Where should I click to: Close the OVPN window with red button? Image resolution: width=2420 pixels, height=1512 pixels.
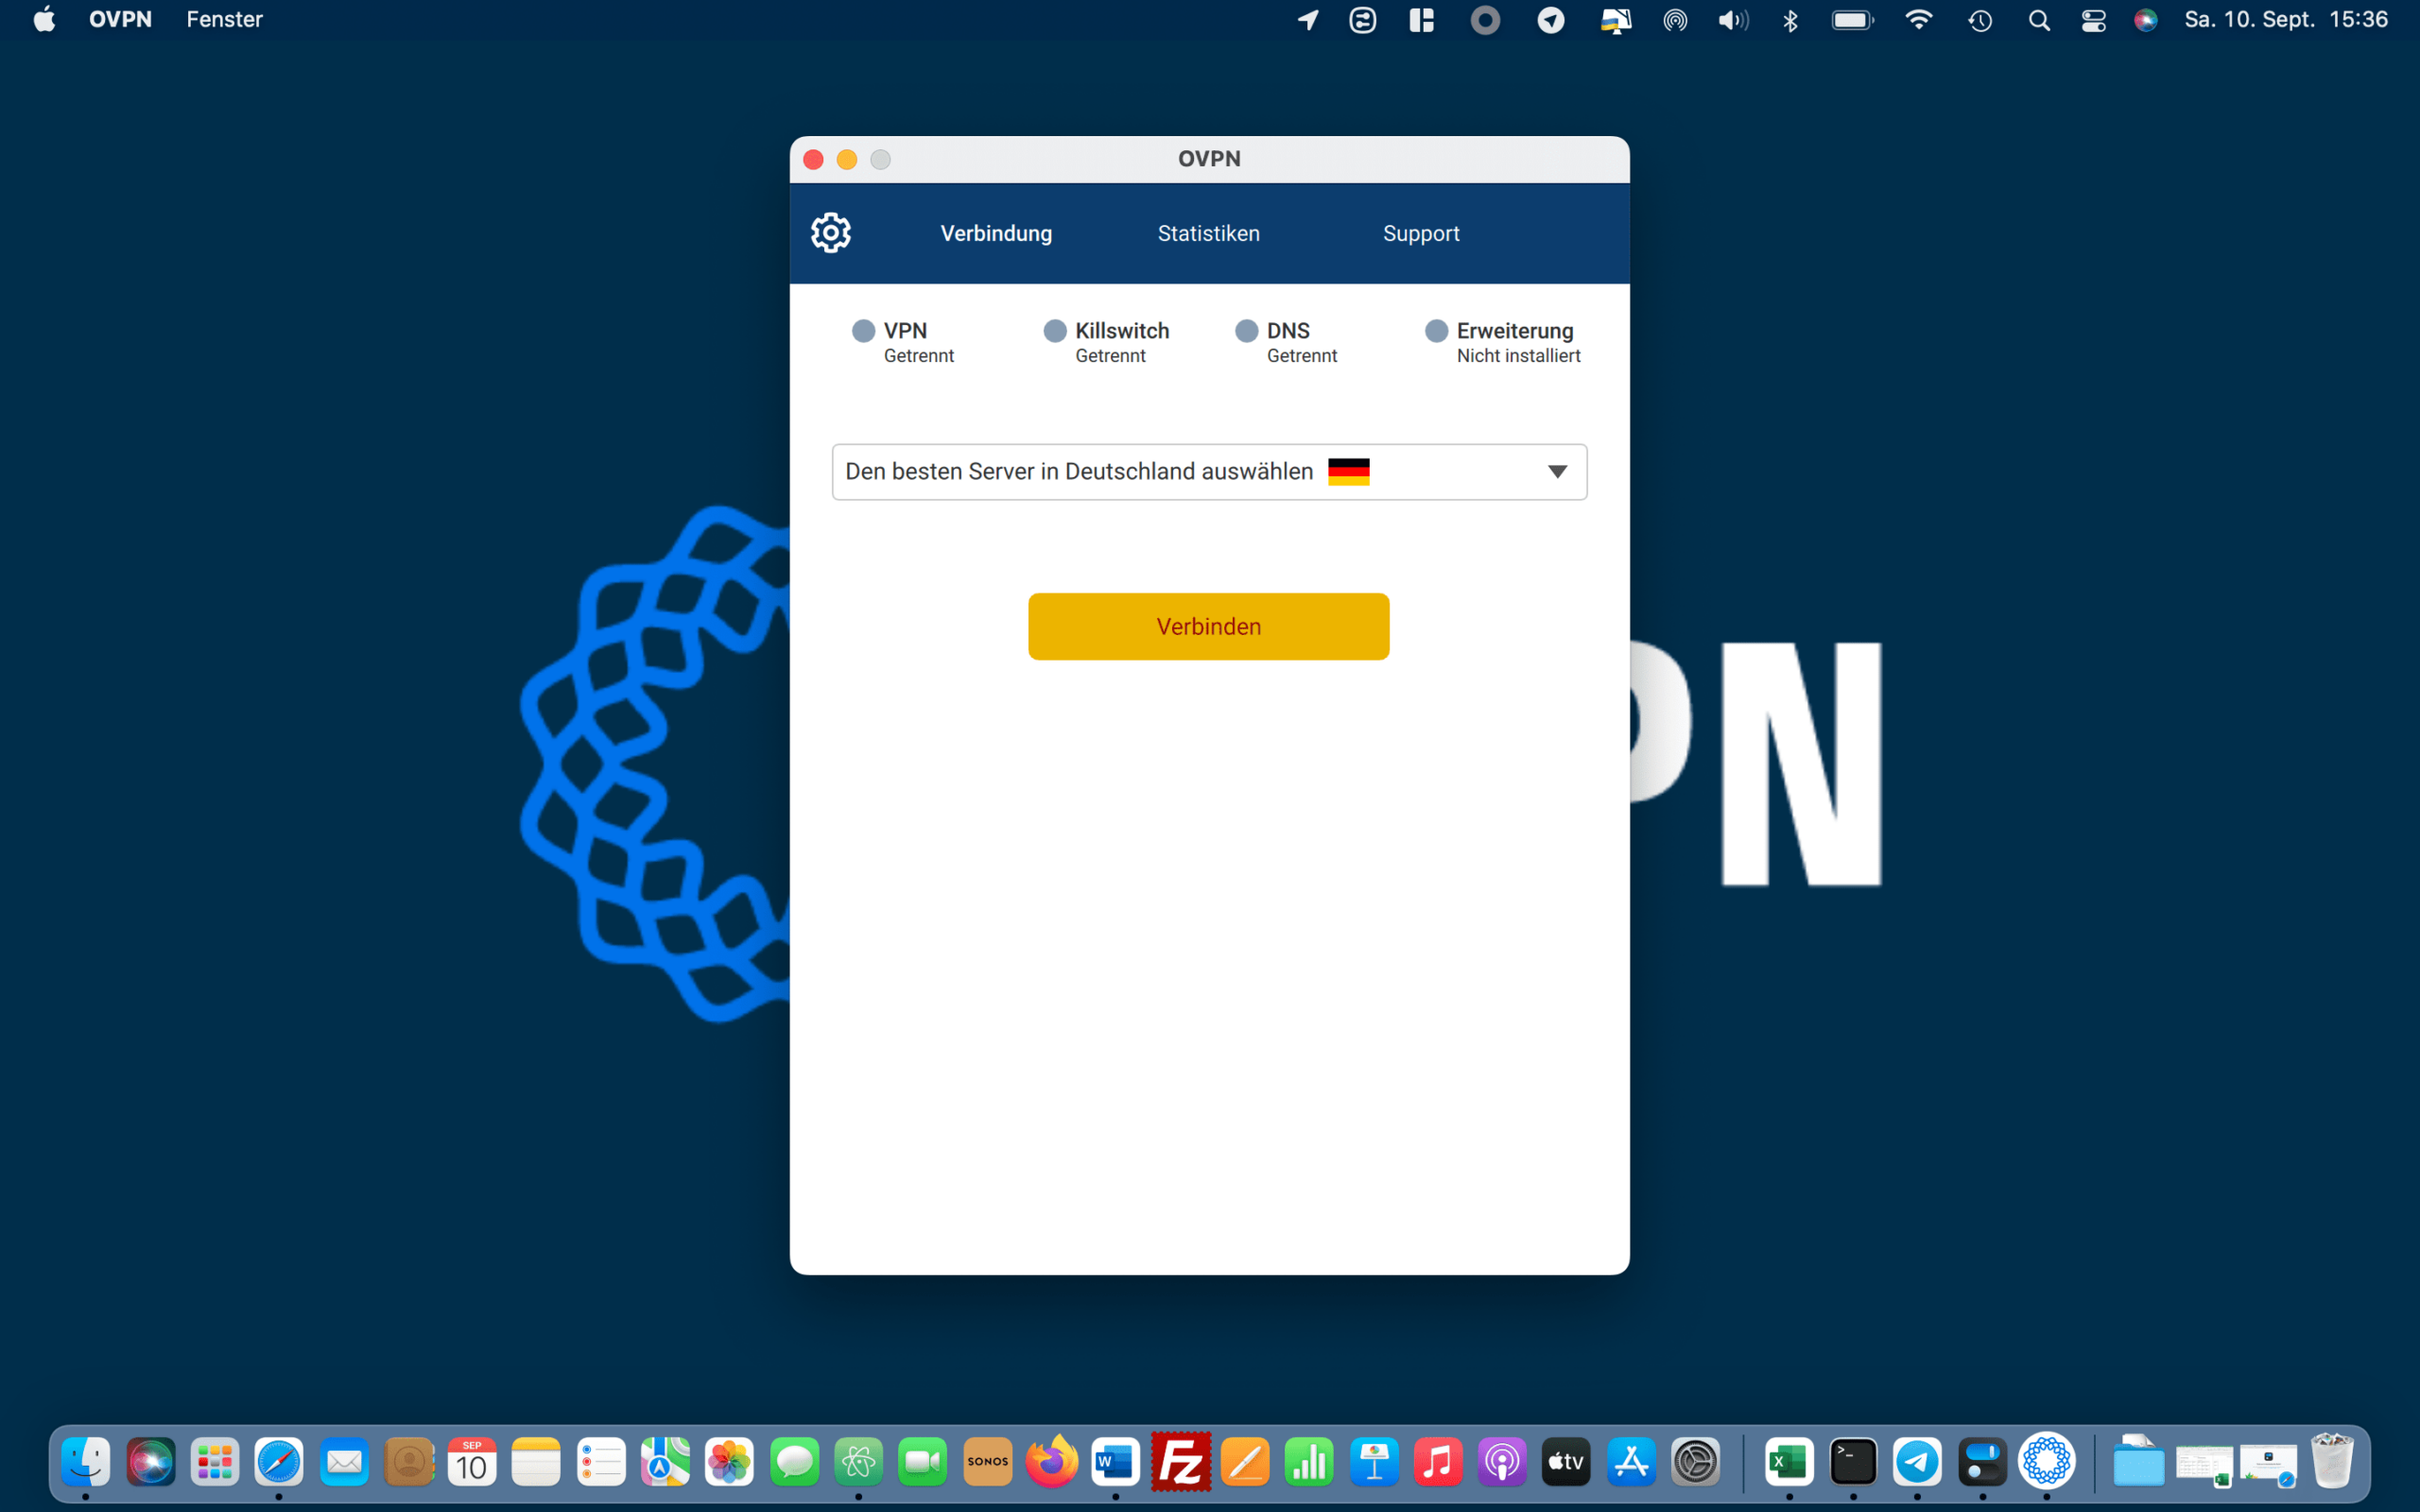point(813,159)
